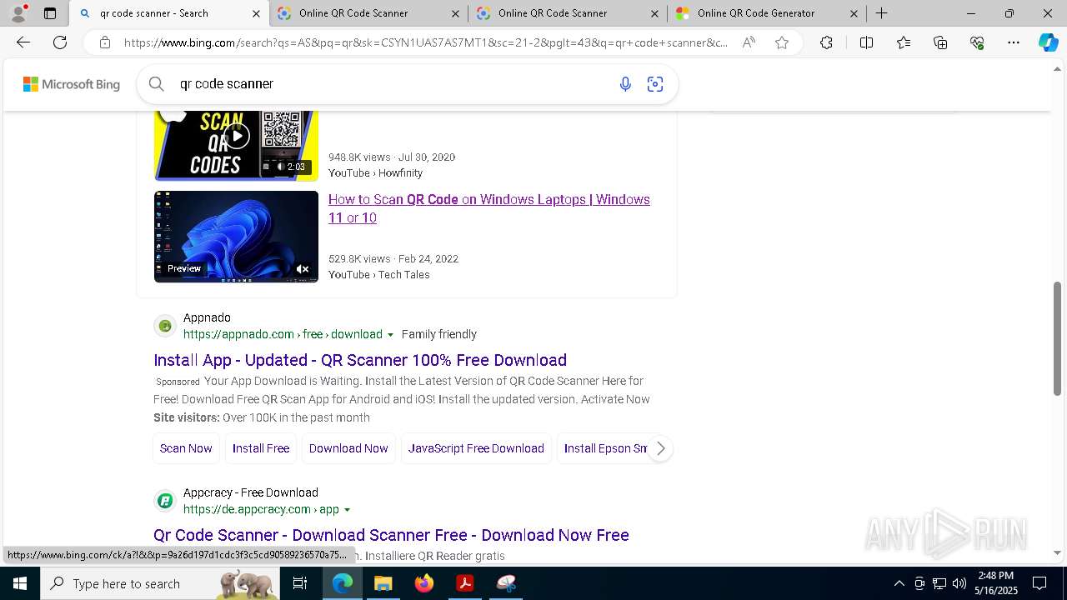Viewport: 1067px width, 600px height.
Task: Open volume control in system tray
Action: 959,583
